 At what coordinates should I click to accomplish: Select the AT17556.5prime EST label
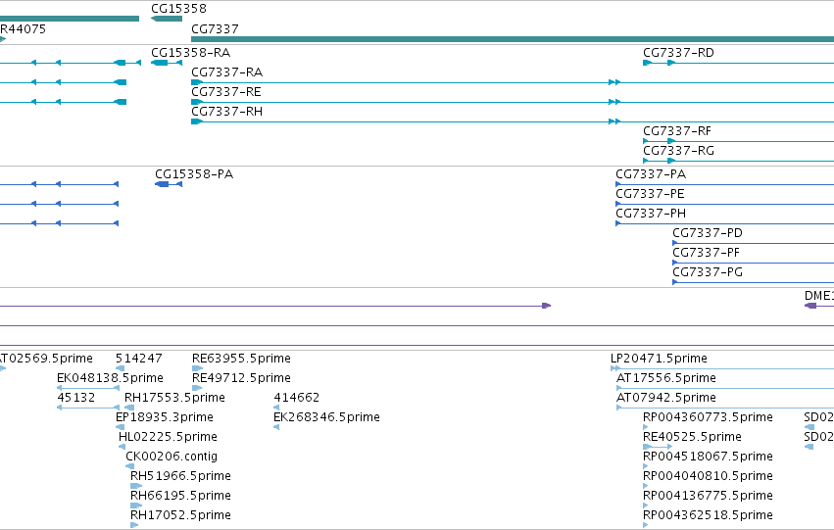pyautogui.click(x=666, y=378)
